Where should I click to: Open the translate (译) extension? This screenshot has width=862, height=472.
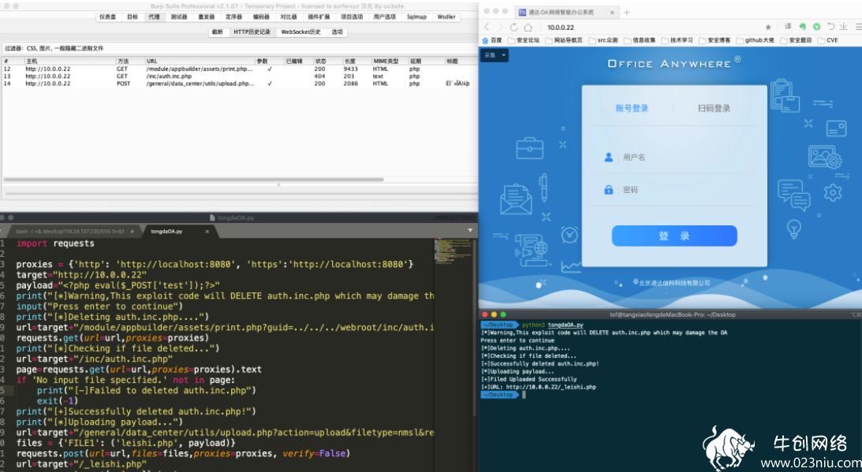coord(788,26)
